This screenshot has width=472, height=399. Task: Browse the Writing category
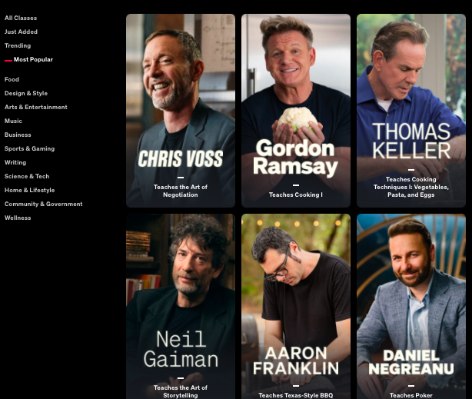pos(15,162)
